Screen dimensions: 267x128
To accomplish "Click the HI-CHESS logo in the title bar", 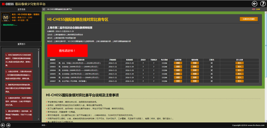I will [8, 4].
